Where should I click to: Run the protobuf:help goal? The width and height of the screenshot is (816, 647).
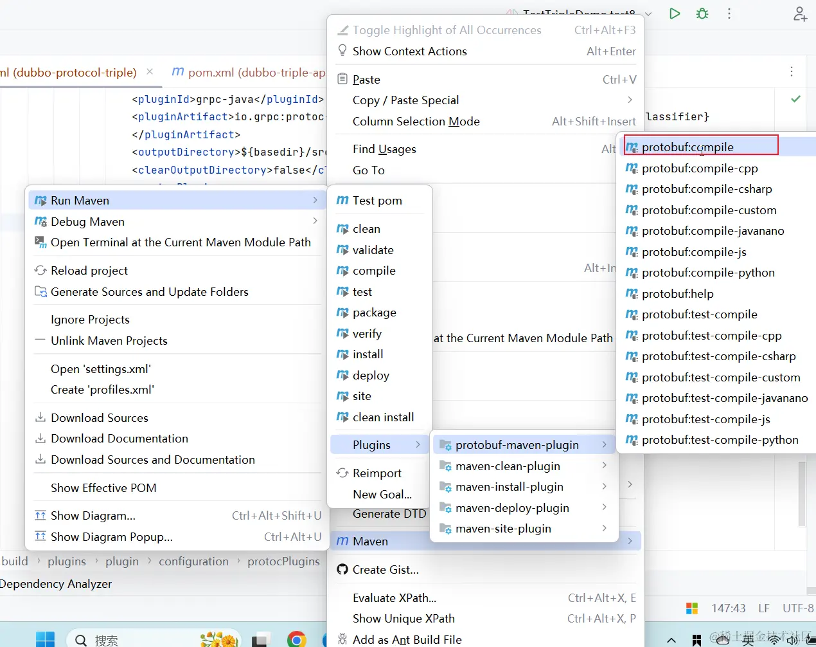pyautogui.click(x=718, y=294)
